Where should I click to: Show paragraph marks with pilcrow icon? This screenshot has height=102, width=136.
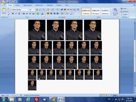tap(78, 10)
